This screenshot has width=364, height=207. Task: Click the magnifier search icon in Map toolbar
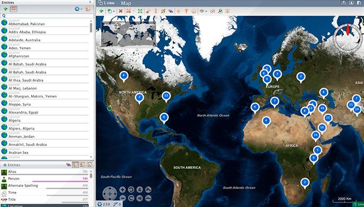click(220, 11)
